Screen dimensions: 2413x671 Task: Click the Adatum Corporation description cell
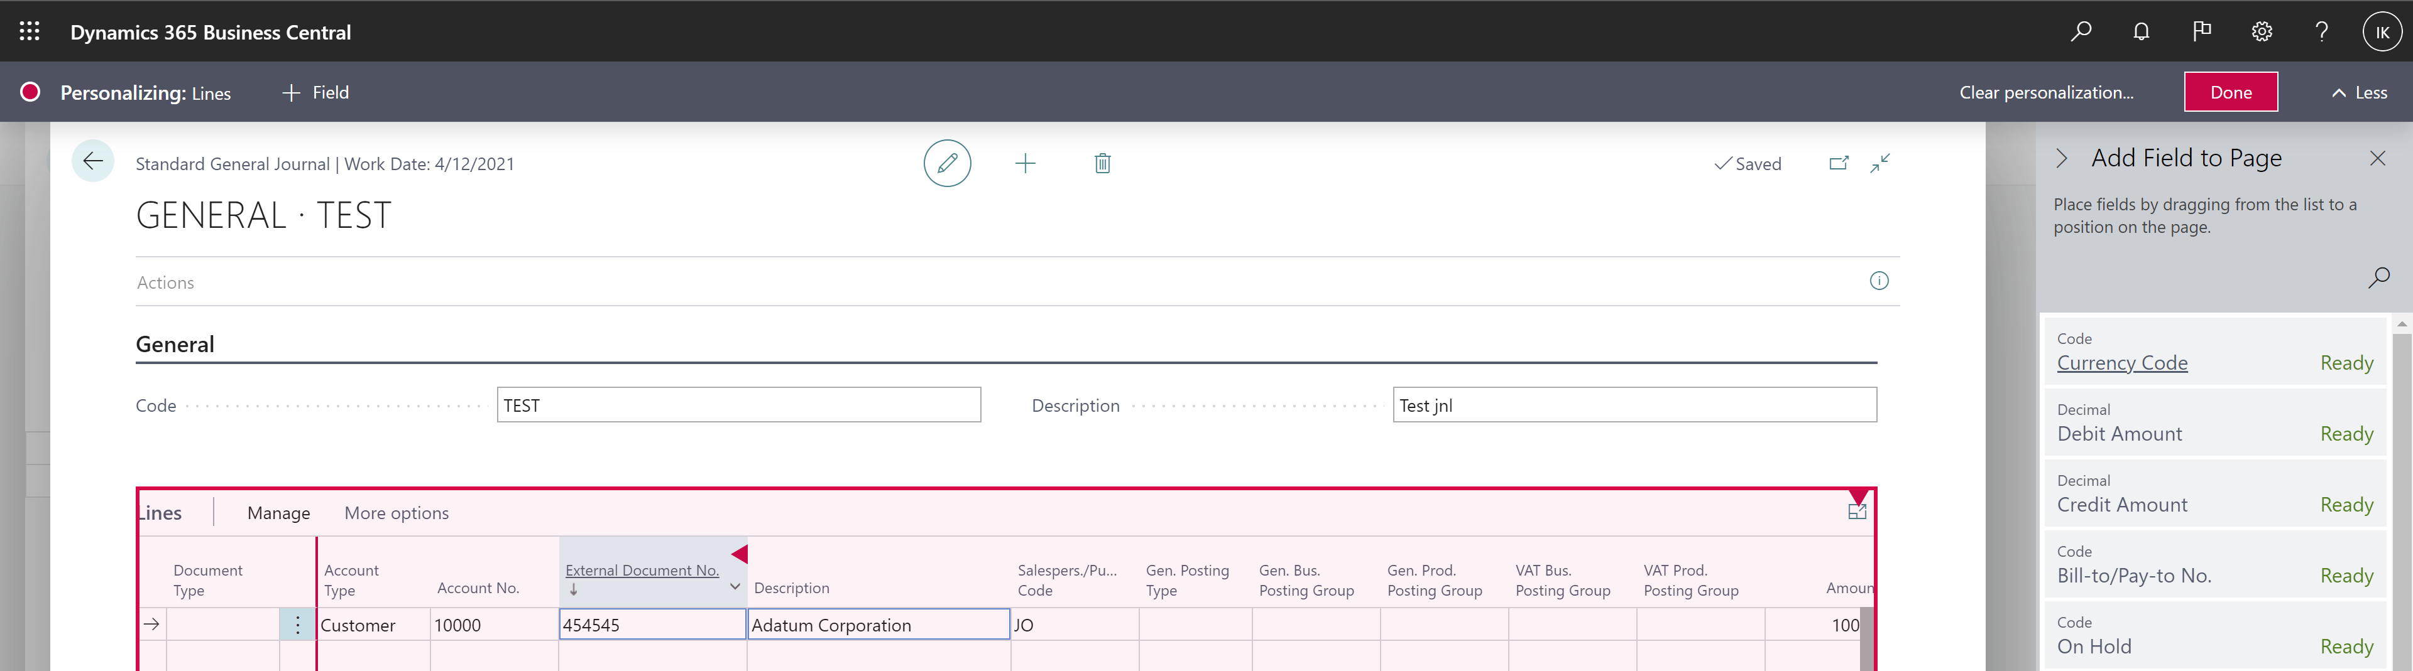click(x=878, y=624)
